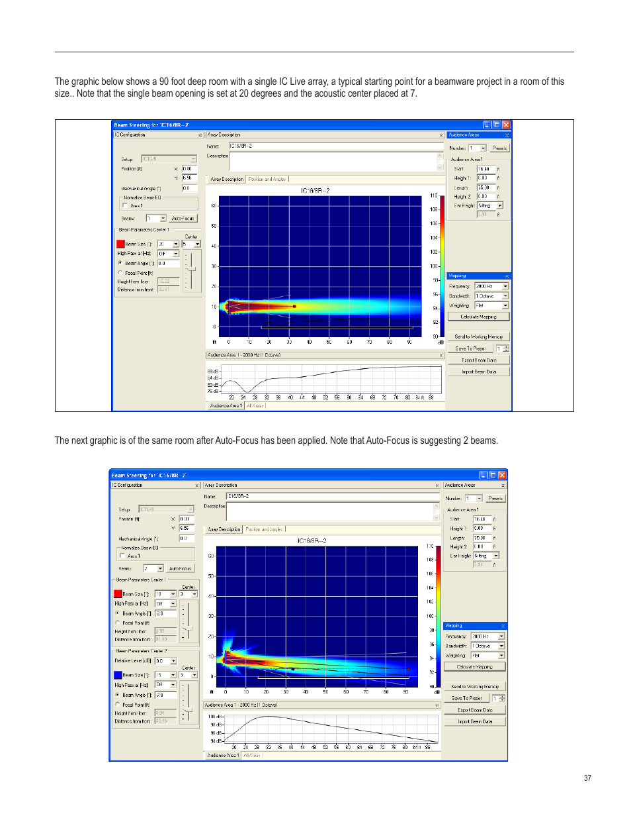631x818 pixels.
Task: Close Mapping panel in two-beam window
Action: 503,626
